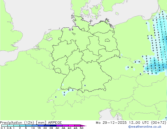
Task: Click the "0.5" legend scale label
Action: click(9, 128)
